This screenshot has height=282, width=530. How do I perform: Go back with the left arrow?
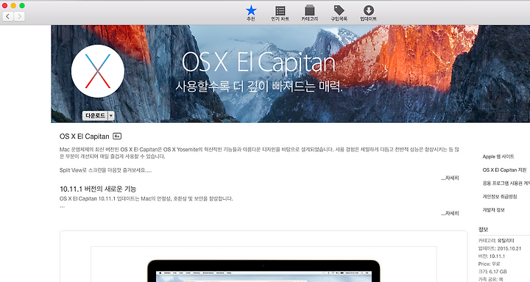click(8, 16)
